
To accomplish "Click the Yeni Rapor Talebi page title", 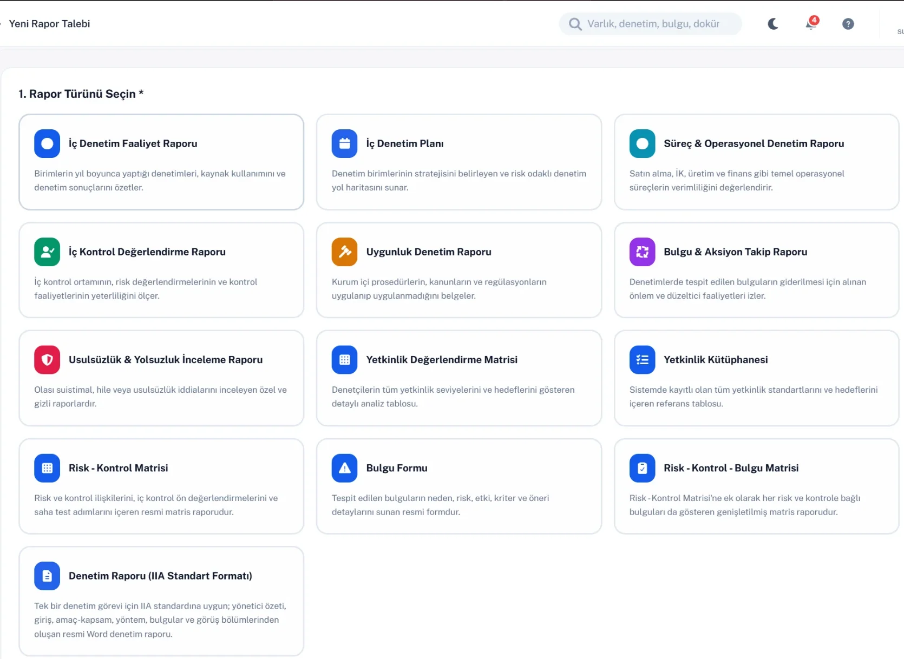I will point(50,24).
